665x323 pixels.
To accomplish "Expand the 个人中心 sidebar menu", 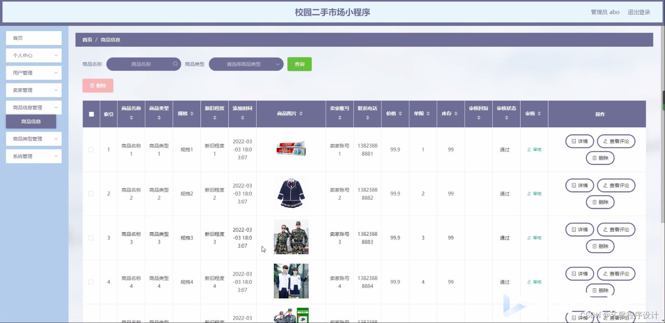I will point(34,55).
